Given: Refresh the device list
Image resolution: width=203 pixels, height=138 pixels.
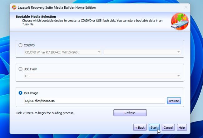Looking at the screenshot, I should pos(130,113).
